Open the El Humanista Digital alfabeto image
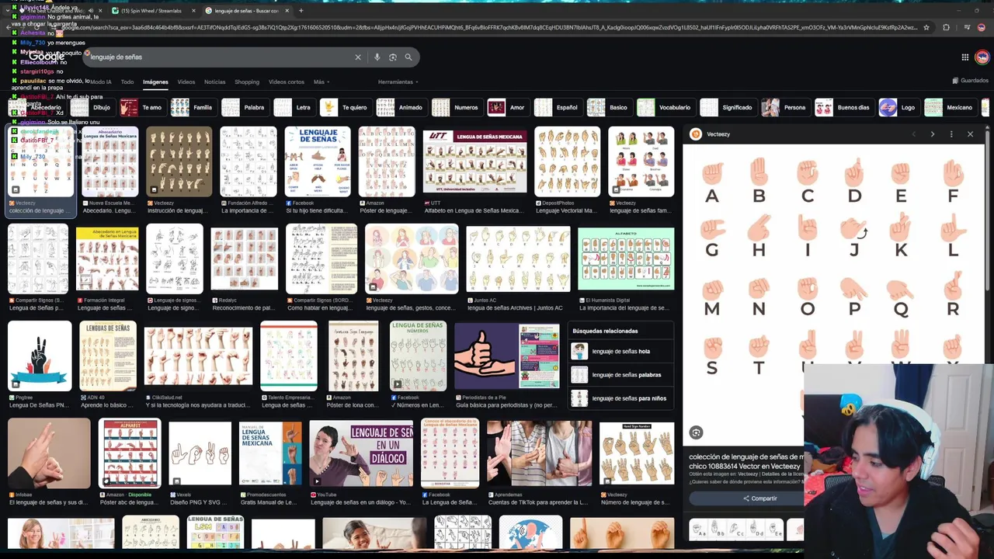The height and width of the screenshot is (559, 994). pos(626,259)
